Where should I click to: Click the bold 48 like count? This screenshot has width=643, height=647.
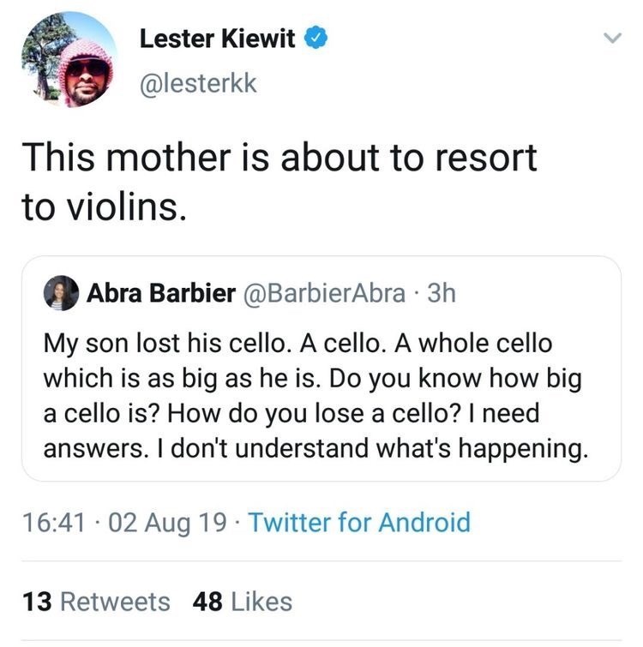pyautogui.click(x=209, y=602)
